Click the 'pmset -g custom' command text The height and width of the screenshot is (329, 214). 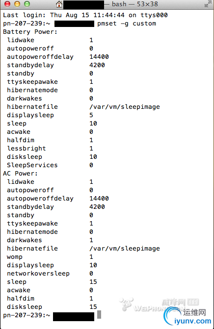tap(127, 24)
